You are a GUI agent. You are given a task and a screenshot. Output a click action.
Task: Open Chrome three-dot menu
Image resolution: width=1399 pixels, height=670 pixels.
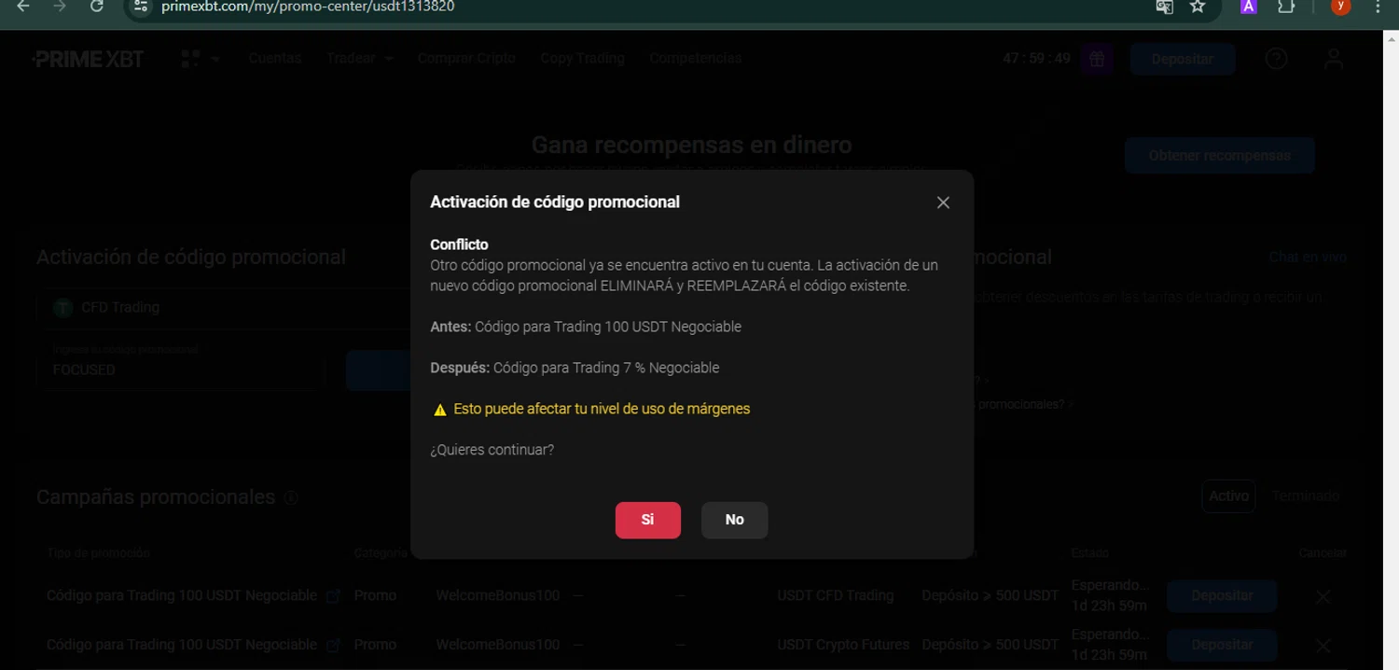pos(1378,7)
